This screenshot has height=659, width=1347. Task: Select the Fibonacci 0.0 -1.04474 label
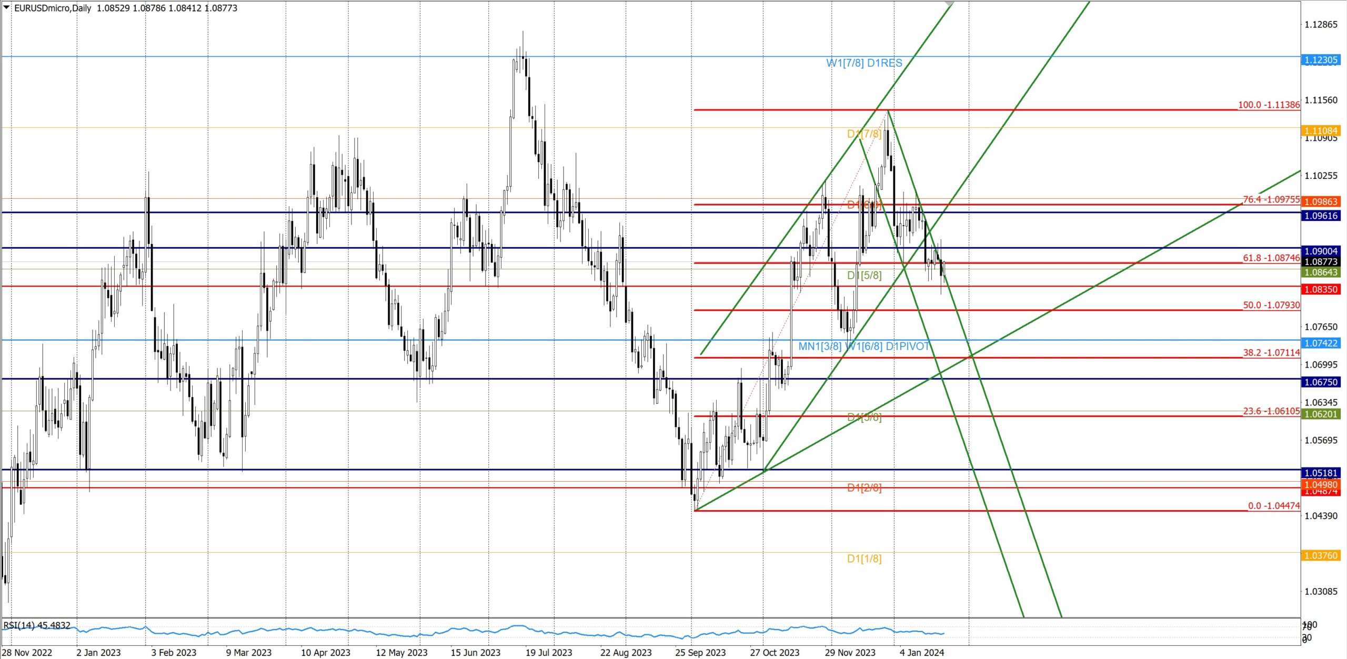(1273, 505)
